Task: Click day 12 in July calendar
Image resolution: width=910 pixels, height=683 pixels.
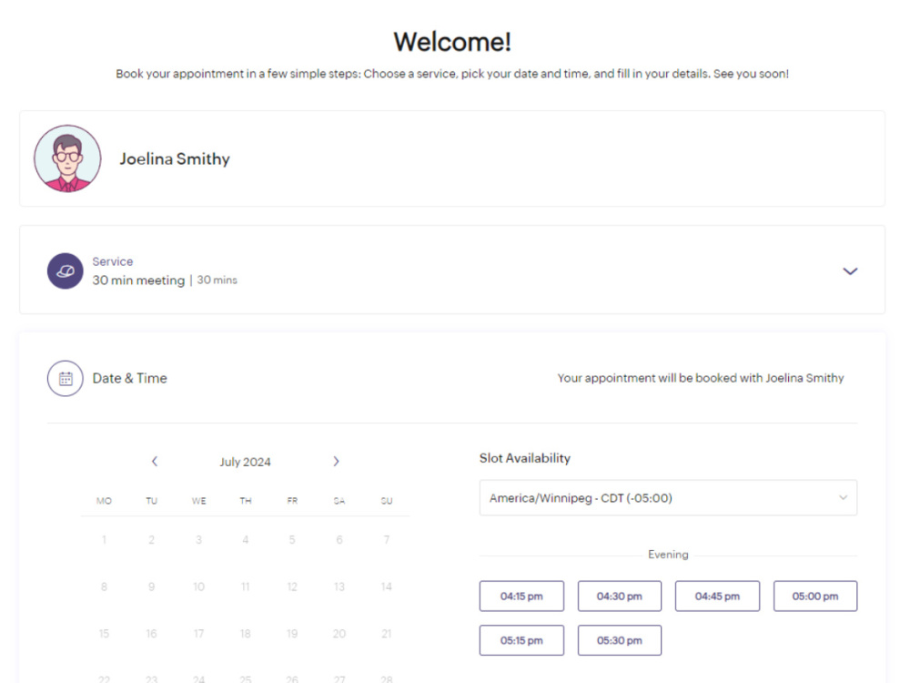Action: click(x=292, y=586)
